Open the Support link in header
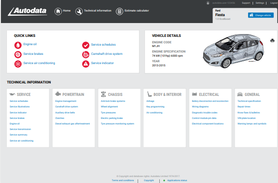 [x=246, y=3]
